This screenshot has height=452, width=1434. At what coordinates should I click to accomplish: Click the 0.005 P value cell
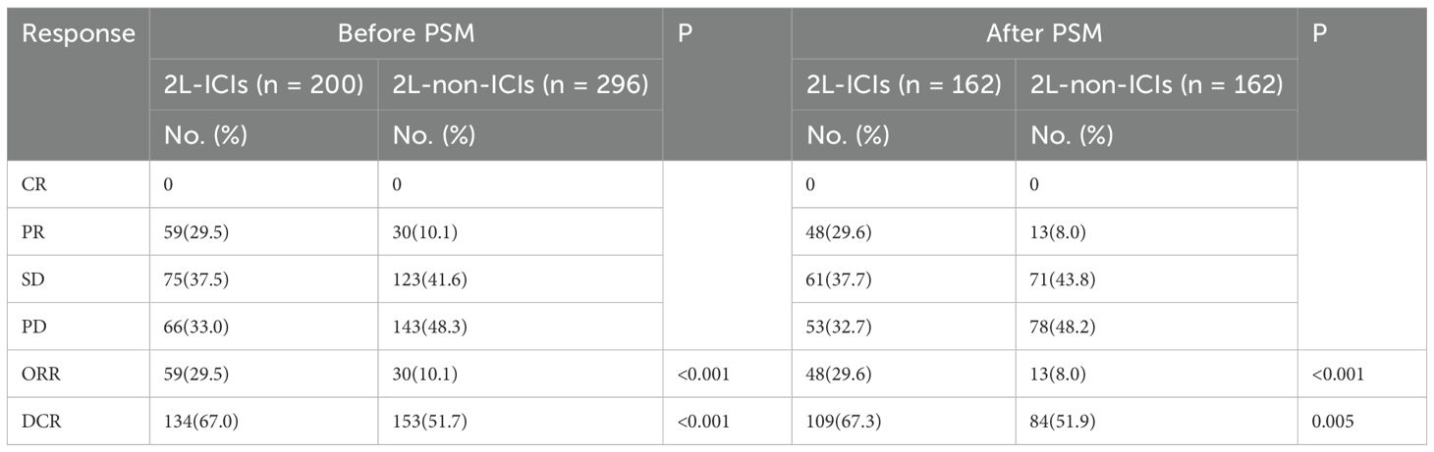coord(1333,422)
